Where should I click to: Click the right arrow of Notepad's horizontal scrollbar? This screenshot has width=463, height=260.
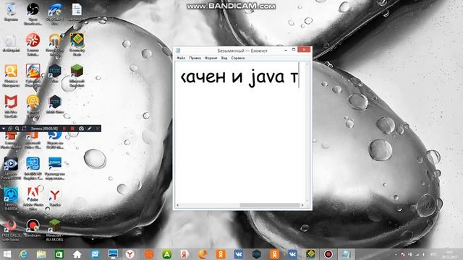tap(302, 205)
